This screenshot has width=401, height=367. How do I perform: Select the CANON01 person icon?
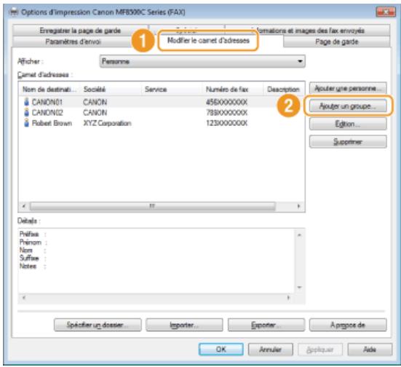[26, 102]
